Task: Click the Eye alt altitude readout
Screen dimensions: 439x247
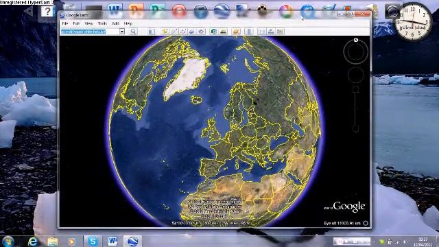Action: tap(342, 223)
